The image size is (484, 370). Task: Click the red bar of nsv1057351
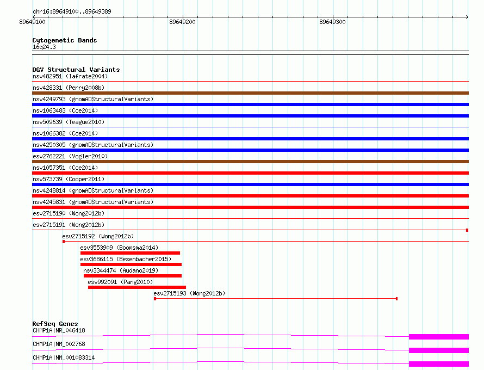tap(250, 173)
